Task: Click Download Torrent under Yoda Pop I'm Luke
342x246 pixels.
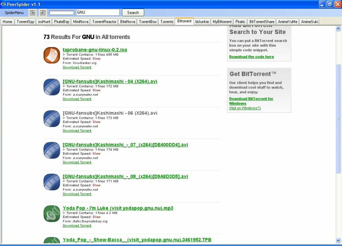Action: pyautogui.click(x=77, y=226)
